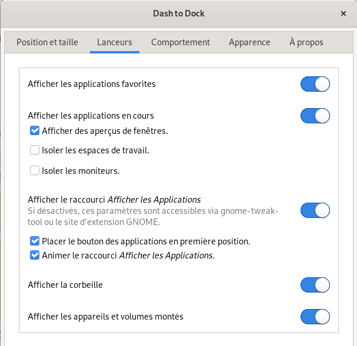Click the Dash to Dock window title
This screenshot has width=357, height=346.
(179, 14)
